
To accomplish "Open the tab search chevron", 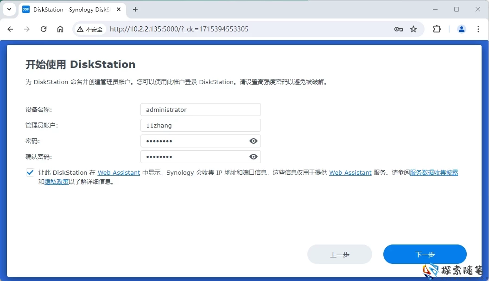I will pos(9,9).
